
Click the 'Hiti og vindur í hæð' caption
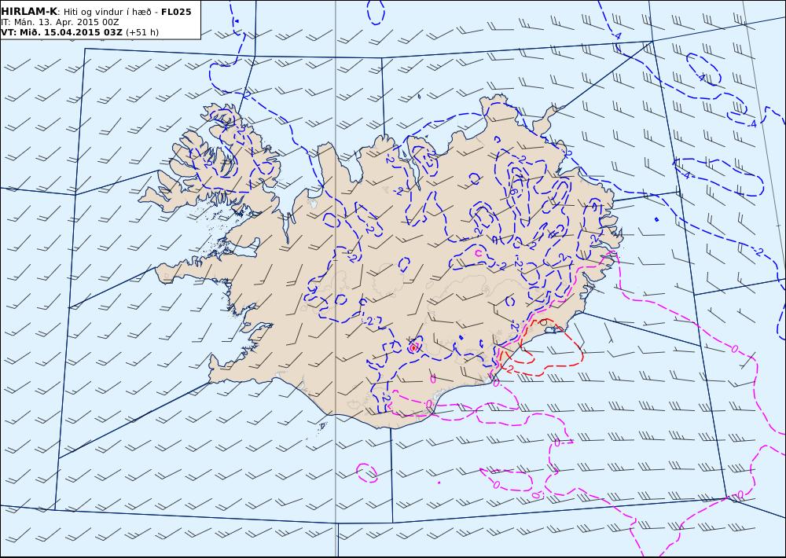(x=107, y=12)
